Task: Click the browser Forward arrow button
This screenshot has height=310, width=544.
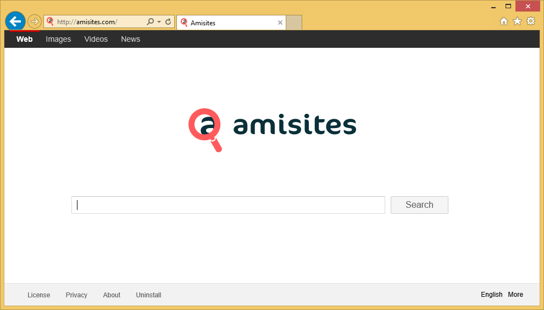Action: (34, 21)
